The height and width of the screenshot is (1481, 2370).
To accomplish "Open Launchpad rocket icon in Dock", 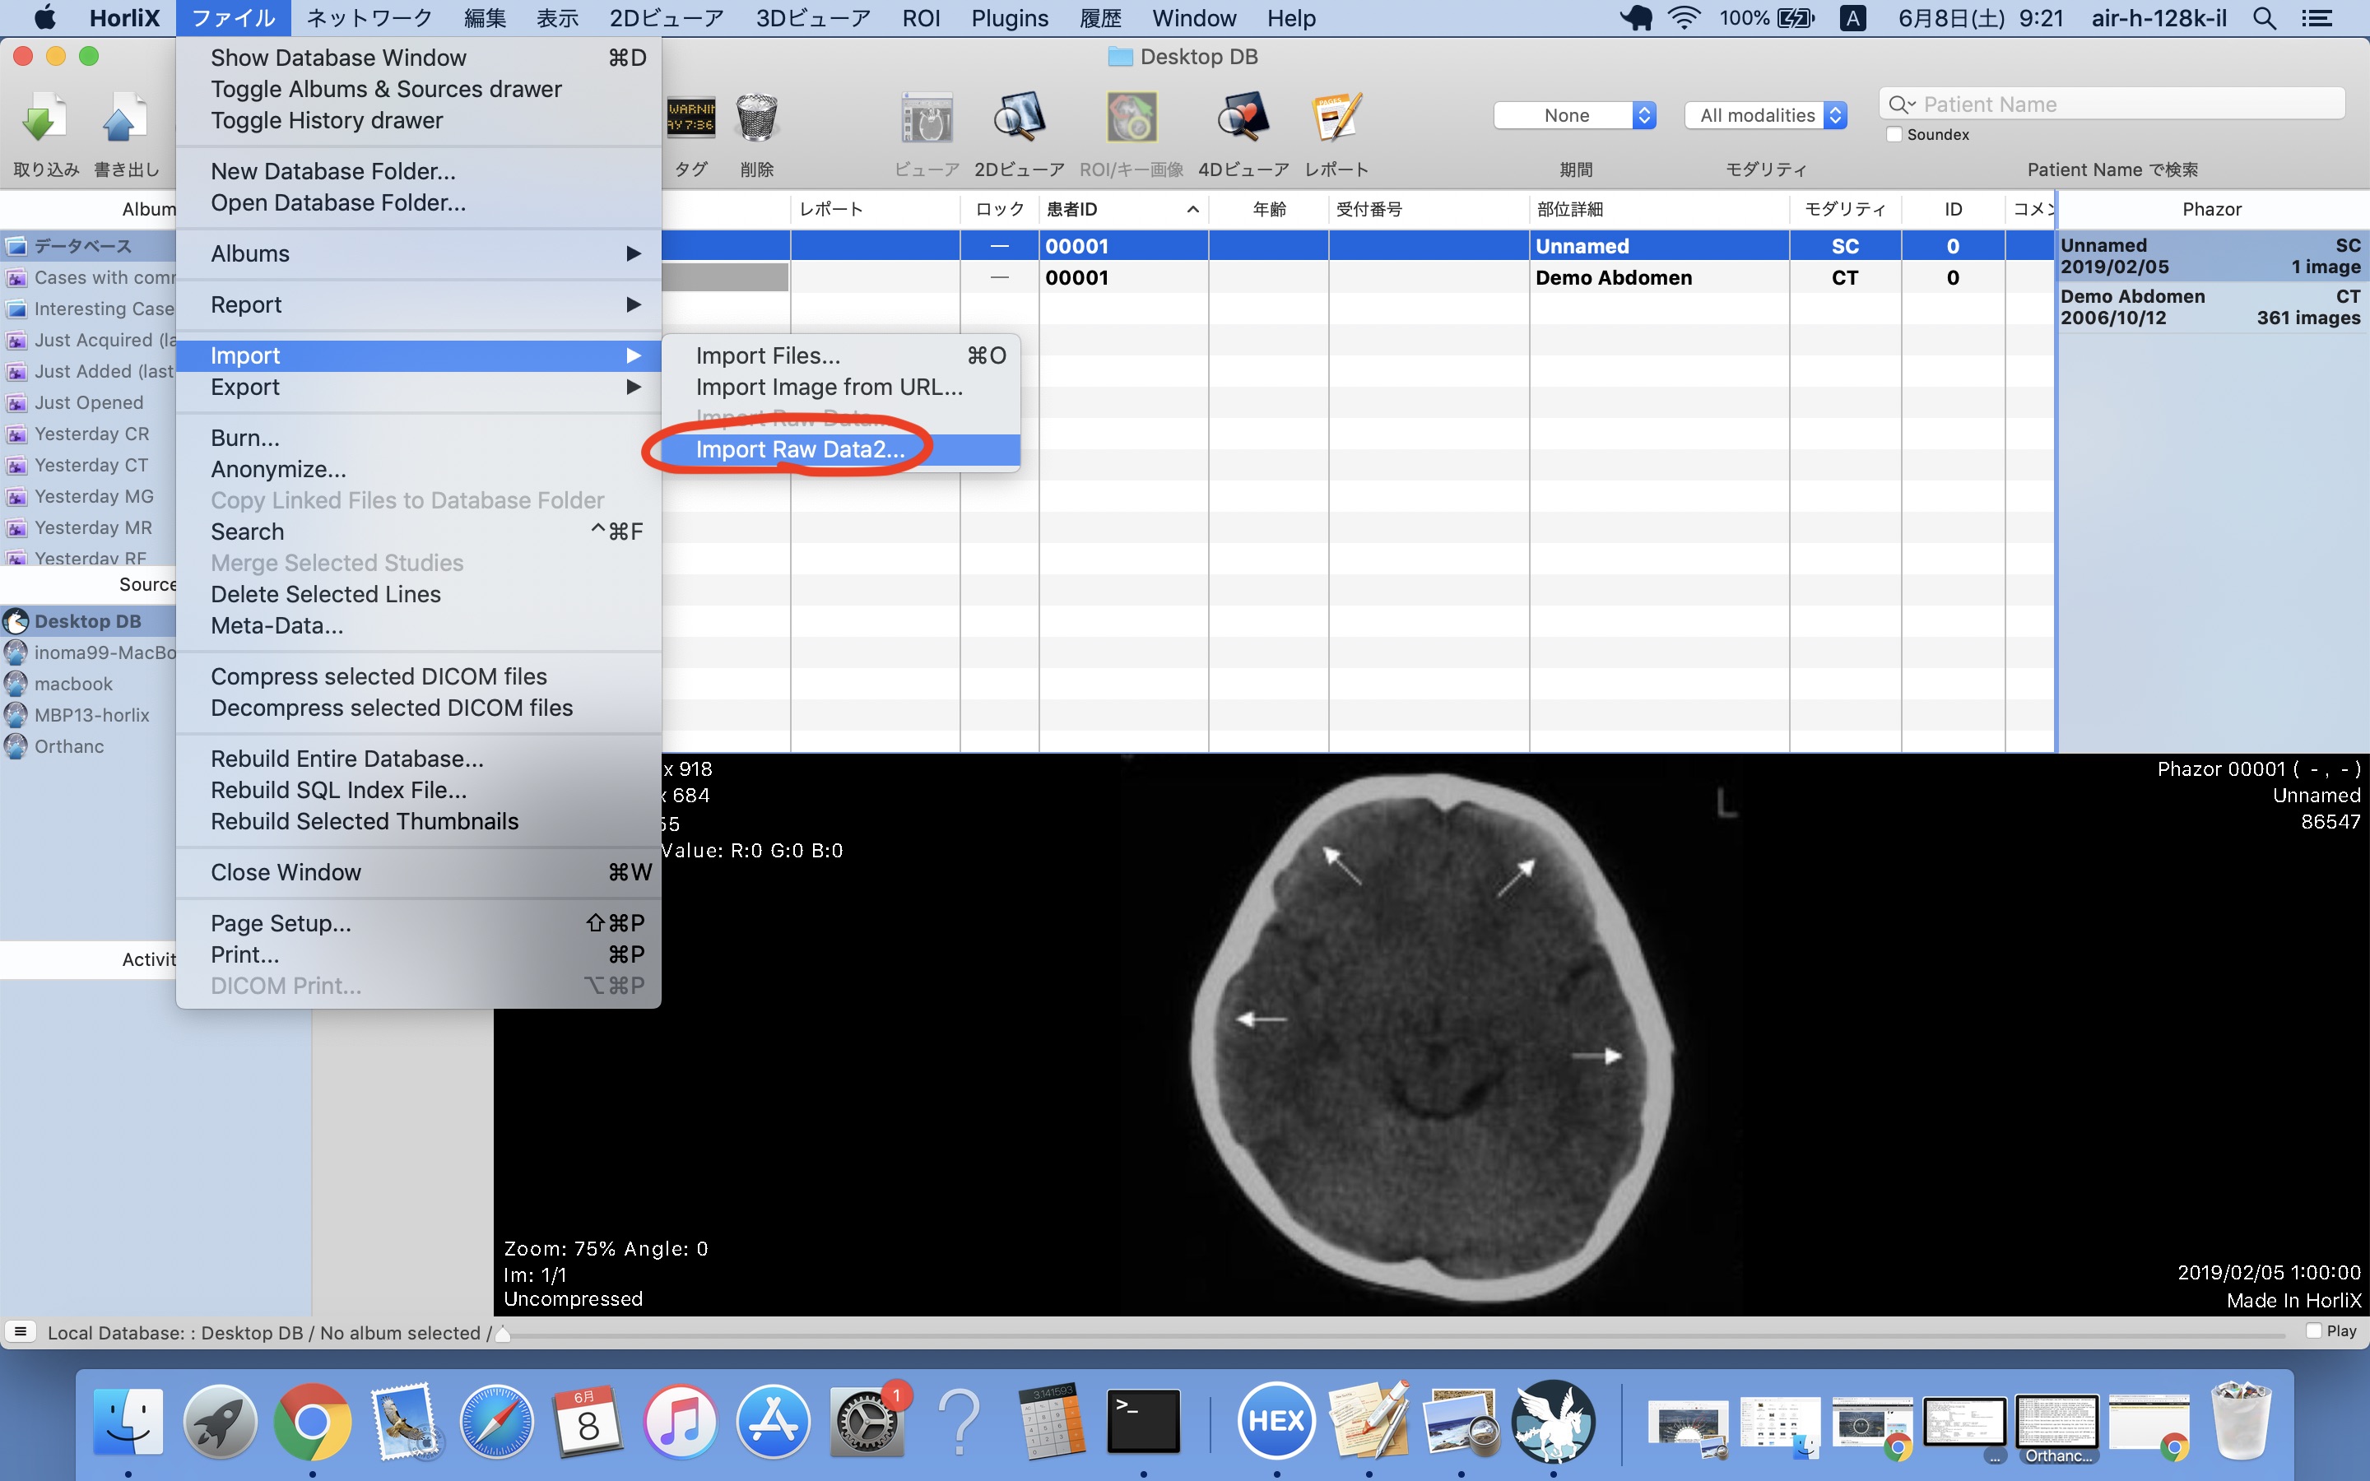I will pos(221,1421).
